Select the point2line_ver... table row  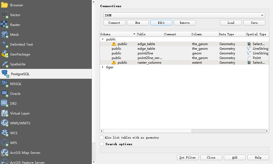click(184, 58)
